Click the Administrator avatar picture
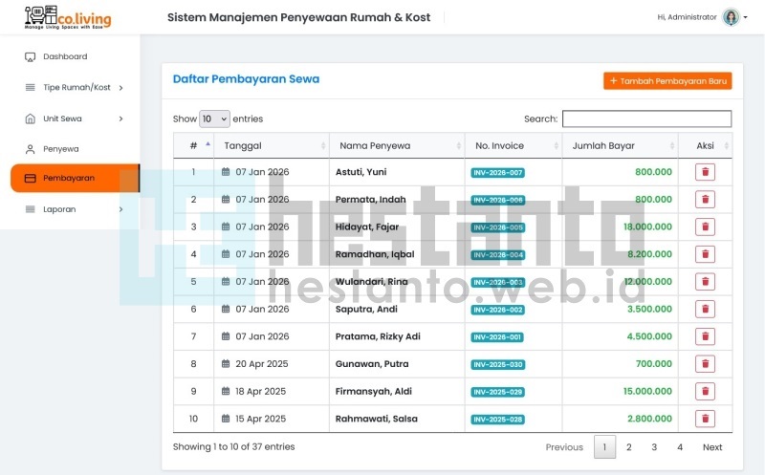This screenshot has height=475, width=765. click(x=731, y=17)
